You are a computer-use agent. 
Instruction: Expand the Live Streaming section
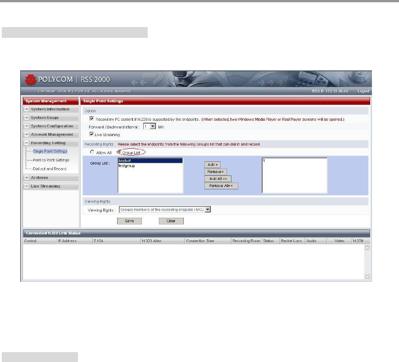27,186
